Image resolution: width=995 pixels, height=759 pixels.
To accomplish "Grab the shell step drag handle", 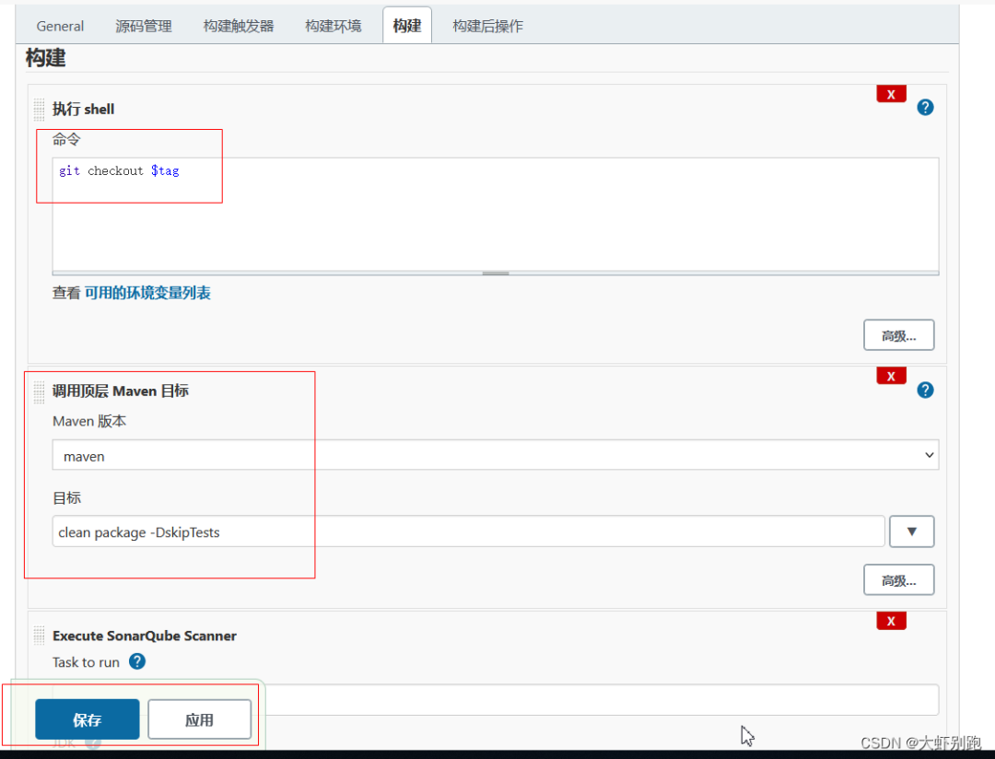I will (x=39, y=110).
